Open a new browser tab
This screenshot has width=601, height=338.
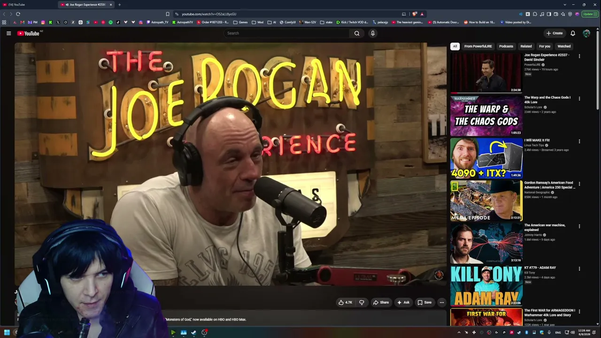click(x=119, y=5)
